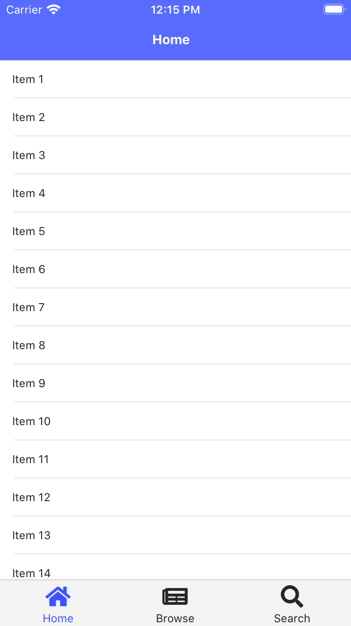Tap Item 14 at the bottom
Viewport: 351px width, 626px height.
click(175, 573)
